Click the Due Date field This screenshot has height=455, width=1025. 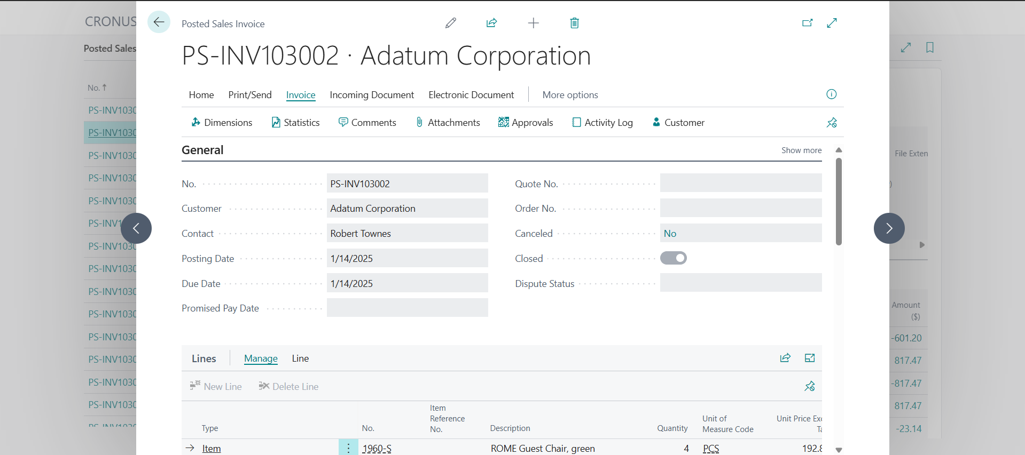coord(408,283)
